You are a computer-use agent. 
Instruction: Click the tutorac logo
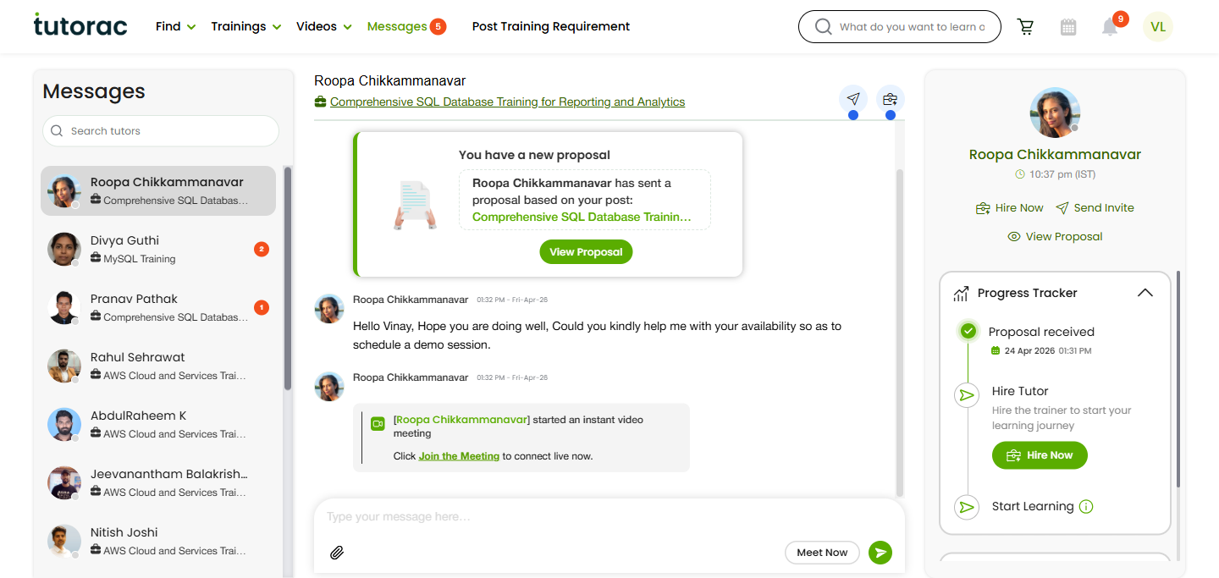click(x=80, y=25)
